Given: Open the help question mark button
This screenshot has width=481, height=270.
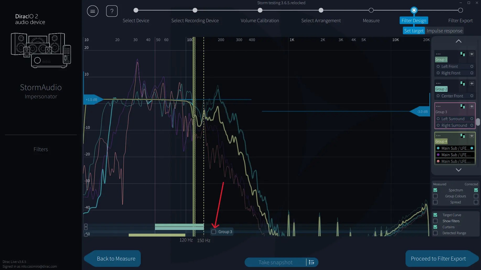Looking at the screenshot, I should point(112,11).
